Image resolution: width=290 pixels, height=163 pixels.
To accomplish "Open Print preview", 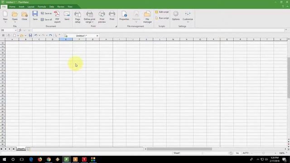I will coord(101,17).
